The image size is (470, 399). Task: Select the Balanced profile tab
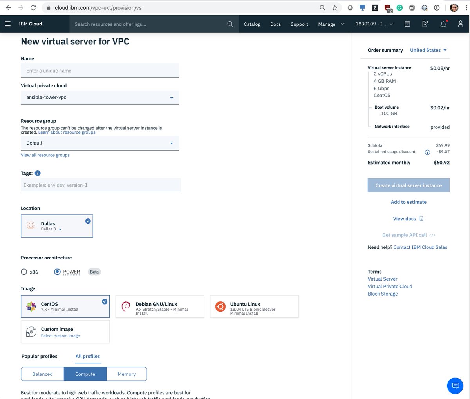(x=42, y=374)
